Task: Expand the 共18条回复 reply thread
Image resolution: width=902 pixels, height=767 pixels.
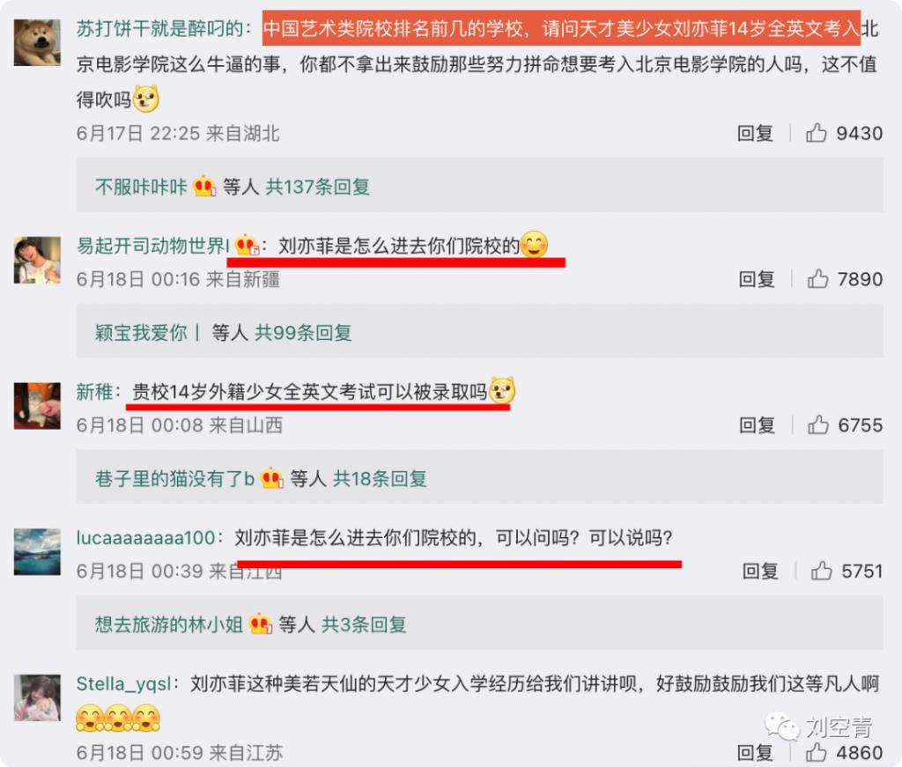Action: [381, 478]
